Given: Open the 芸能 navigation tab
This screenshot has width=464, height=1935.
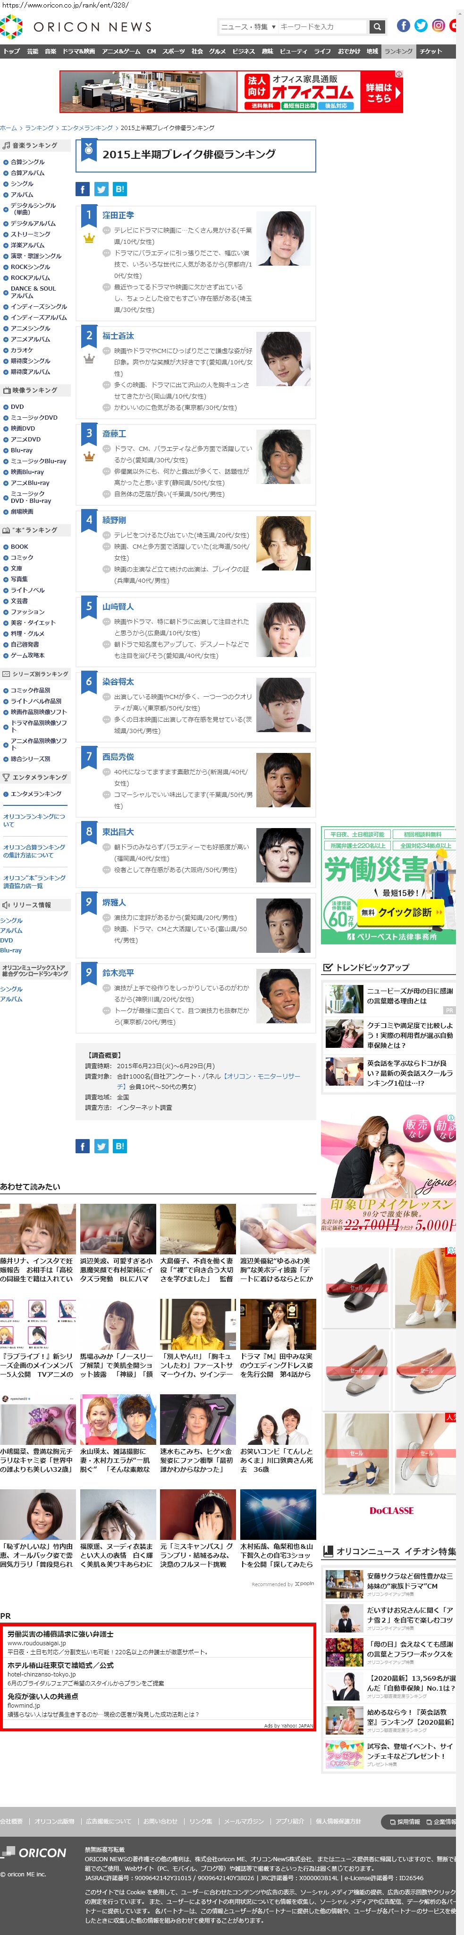Looking at the screenshot, I should click(32, 51).
